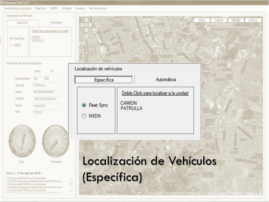Click the map center/reset pan icon
Screen dimensions: 269x202
[86, 25]
